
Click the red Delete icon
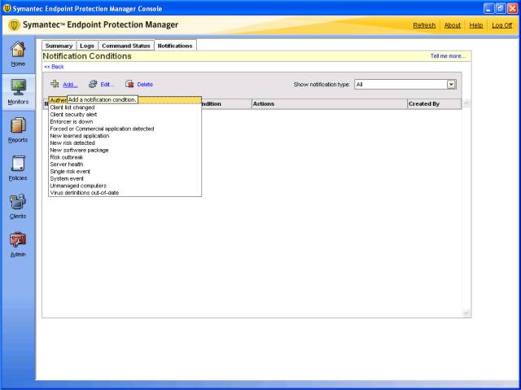[x=129, y=84]
